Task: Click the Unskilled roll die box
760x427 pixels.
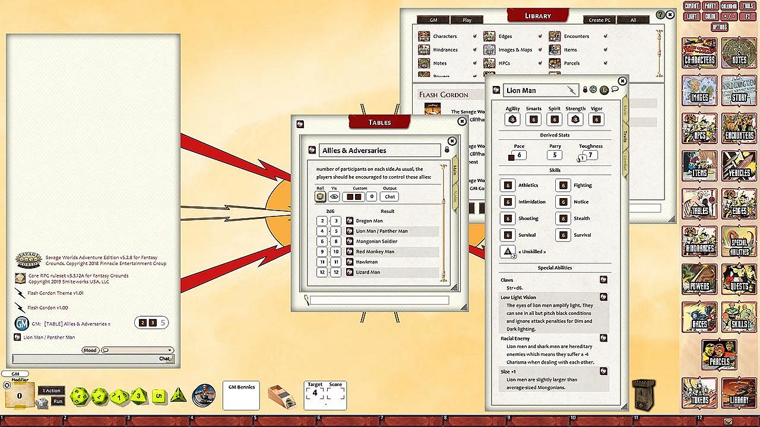Action: coord(508,251)
